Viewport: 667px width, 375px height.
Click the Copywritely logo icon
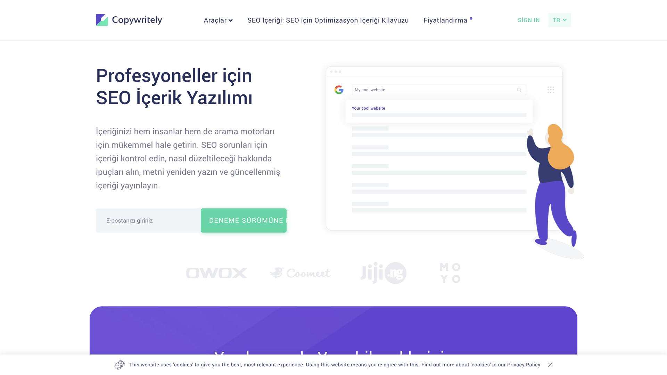pos(102,20)
